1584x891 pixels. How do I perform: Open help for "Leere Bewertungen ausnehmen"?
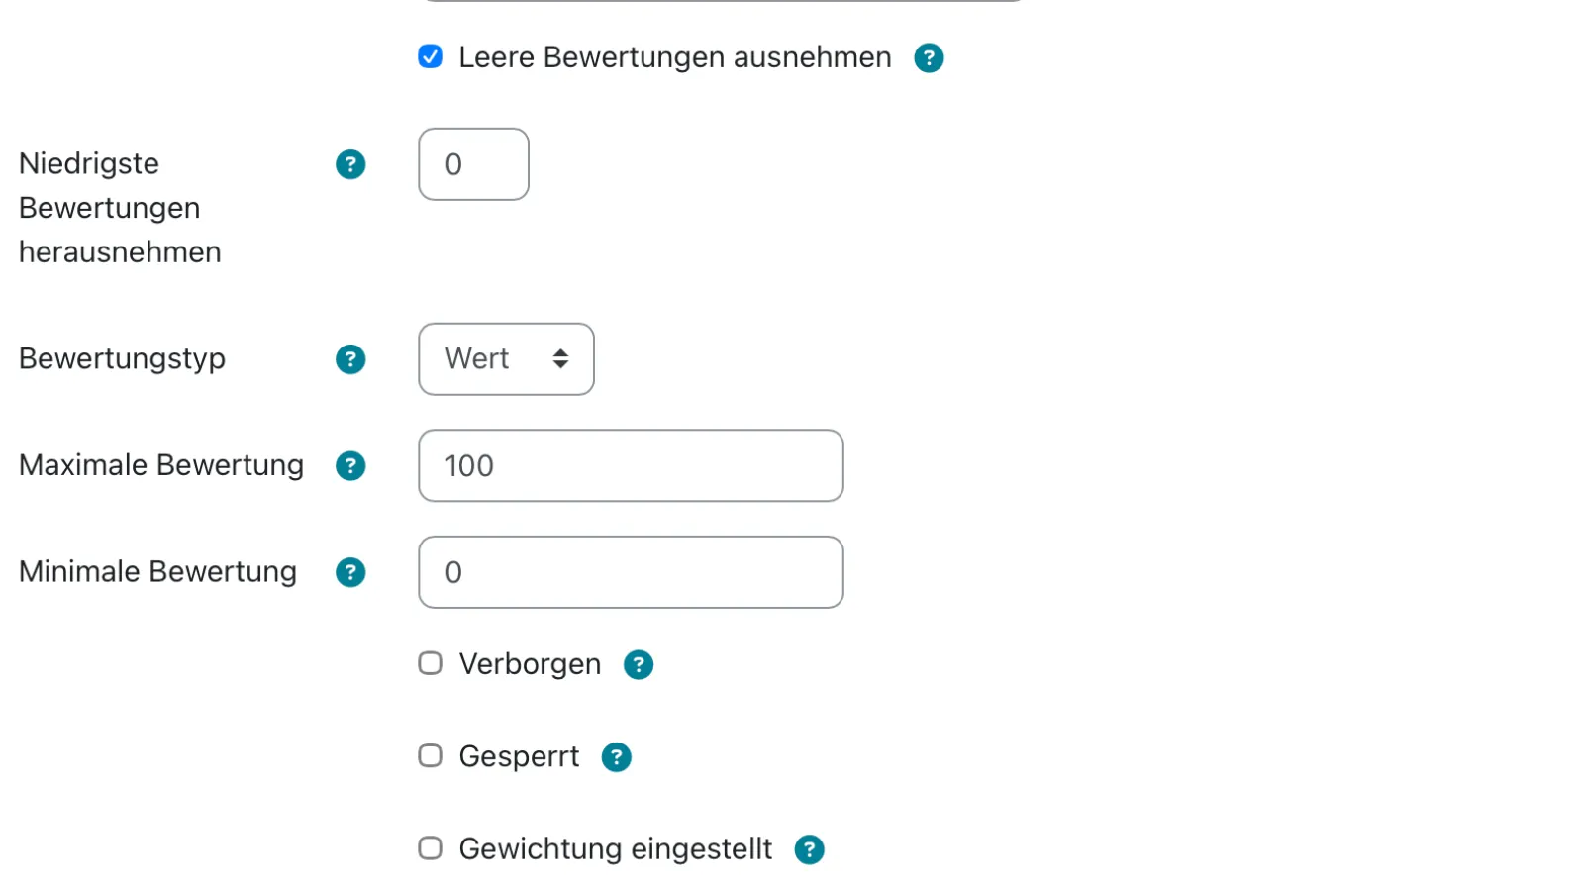pyautogui.click(x=929, y=58)
